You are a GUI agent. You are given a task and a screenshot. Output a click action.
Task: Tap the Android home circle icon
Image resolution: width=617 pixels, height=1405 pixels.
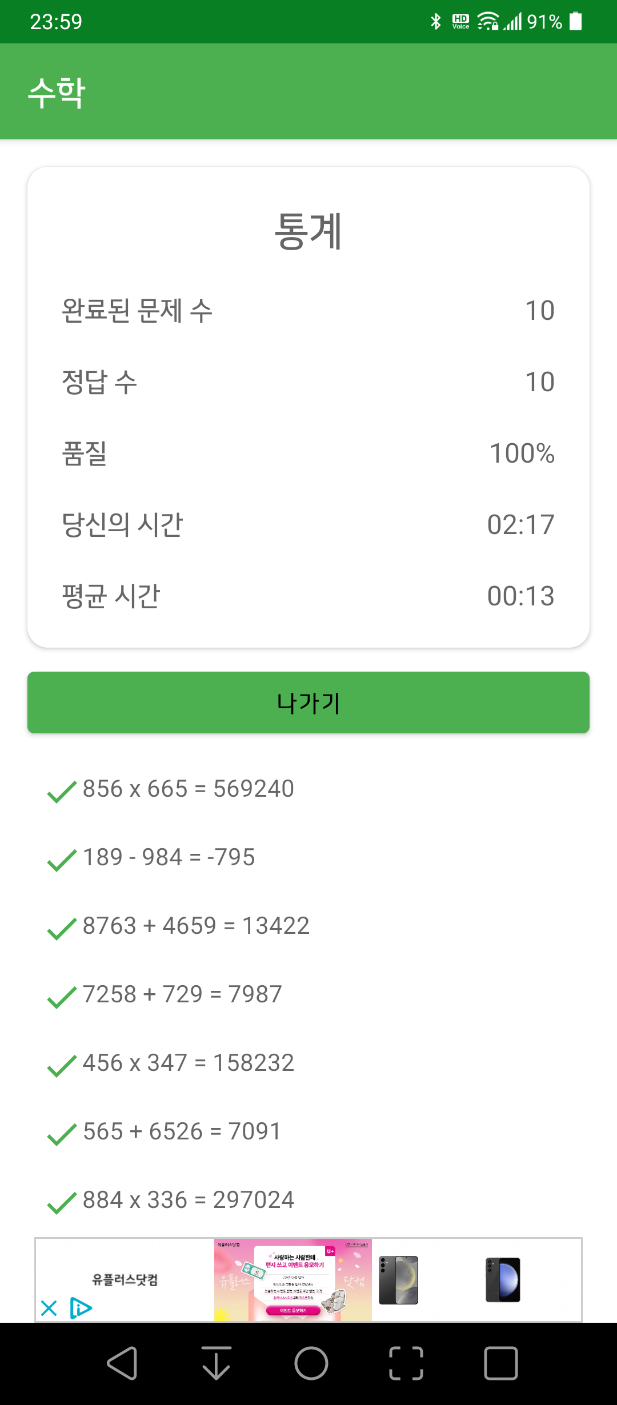coord(311,1363)
